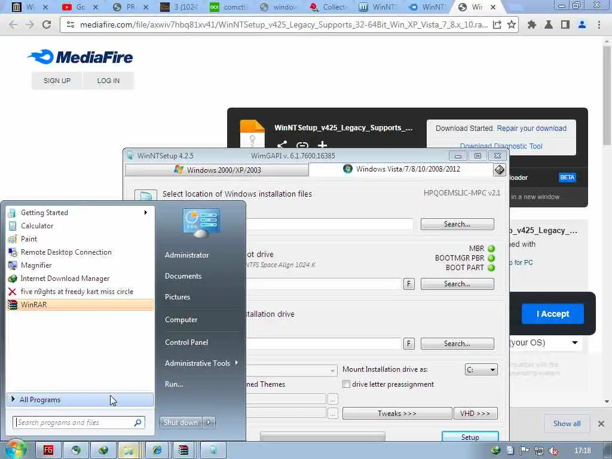
Task: Open Remote Desktop Connection shortcut
Action: point(80,252)
